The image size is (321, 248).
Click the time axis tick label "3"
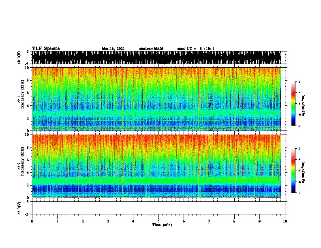pos(108,221)
